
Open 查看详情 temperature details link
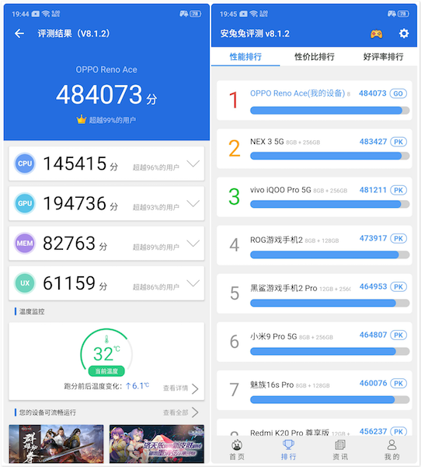pyautogui.click(x=181, y=388)
